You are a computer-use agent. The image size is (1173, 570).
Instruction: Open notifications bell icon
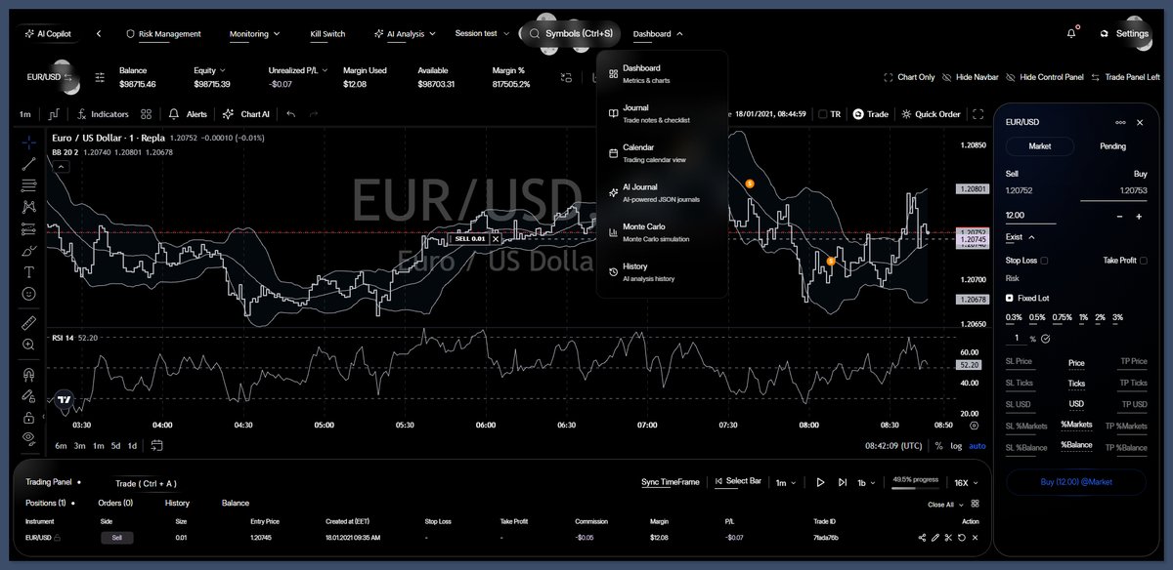pyautogui.click(x=1071, y=33)
